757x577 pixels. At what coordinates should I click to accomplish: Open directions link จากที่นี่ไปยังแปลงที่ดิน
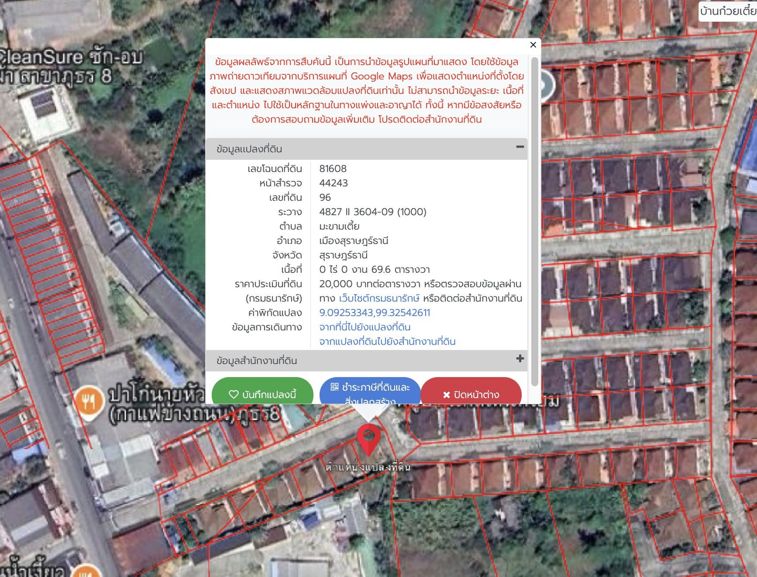coord(365,327)
